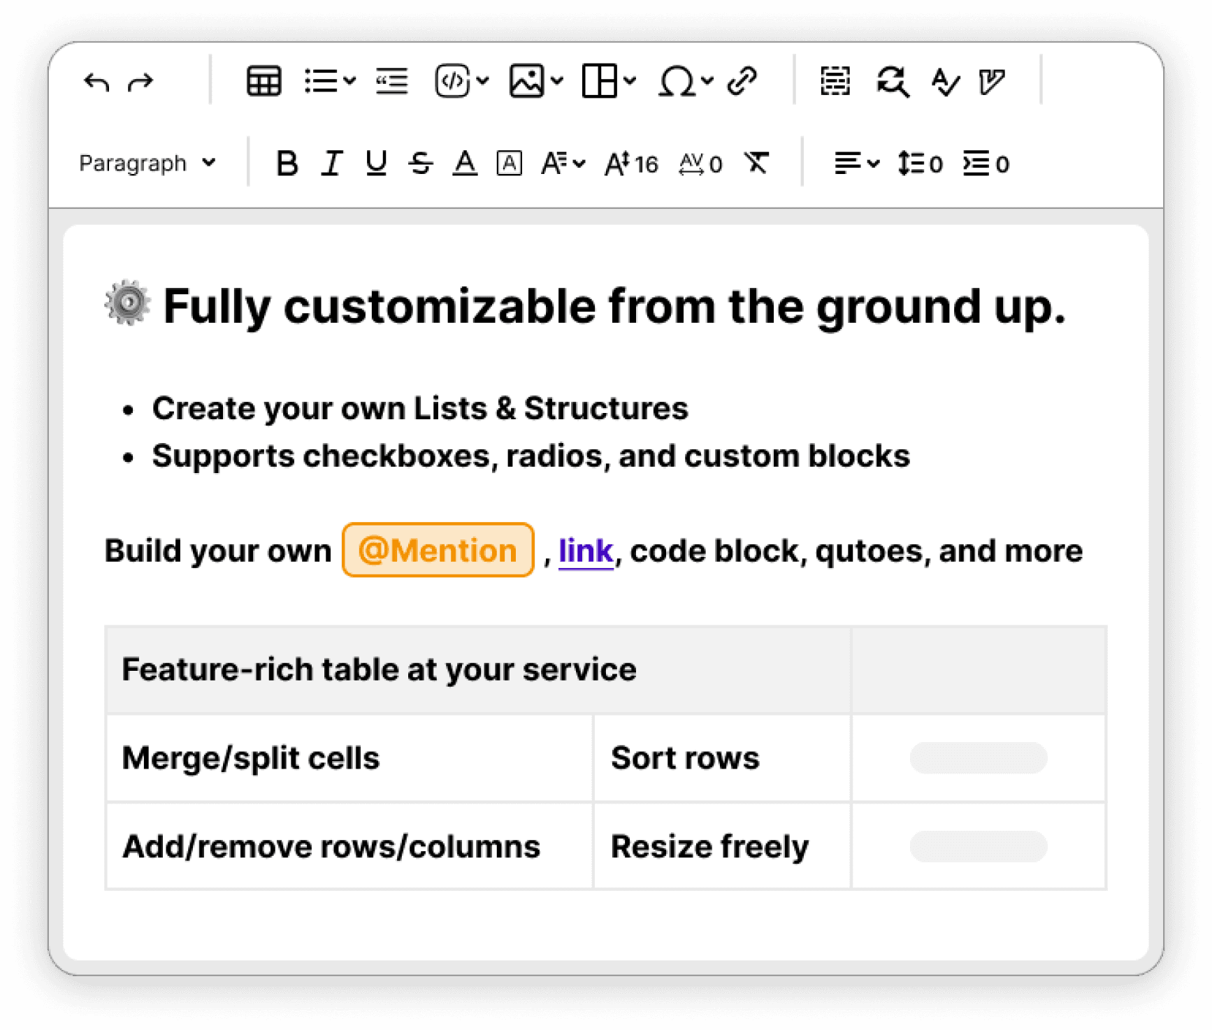Insert a hyperlink using the link icon
The height and width of the screenshot is (1030, 1212).
(x=740, y=81)
